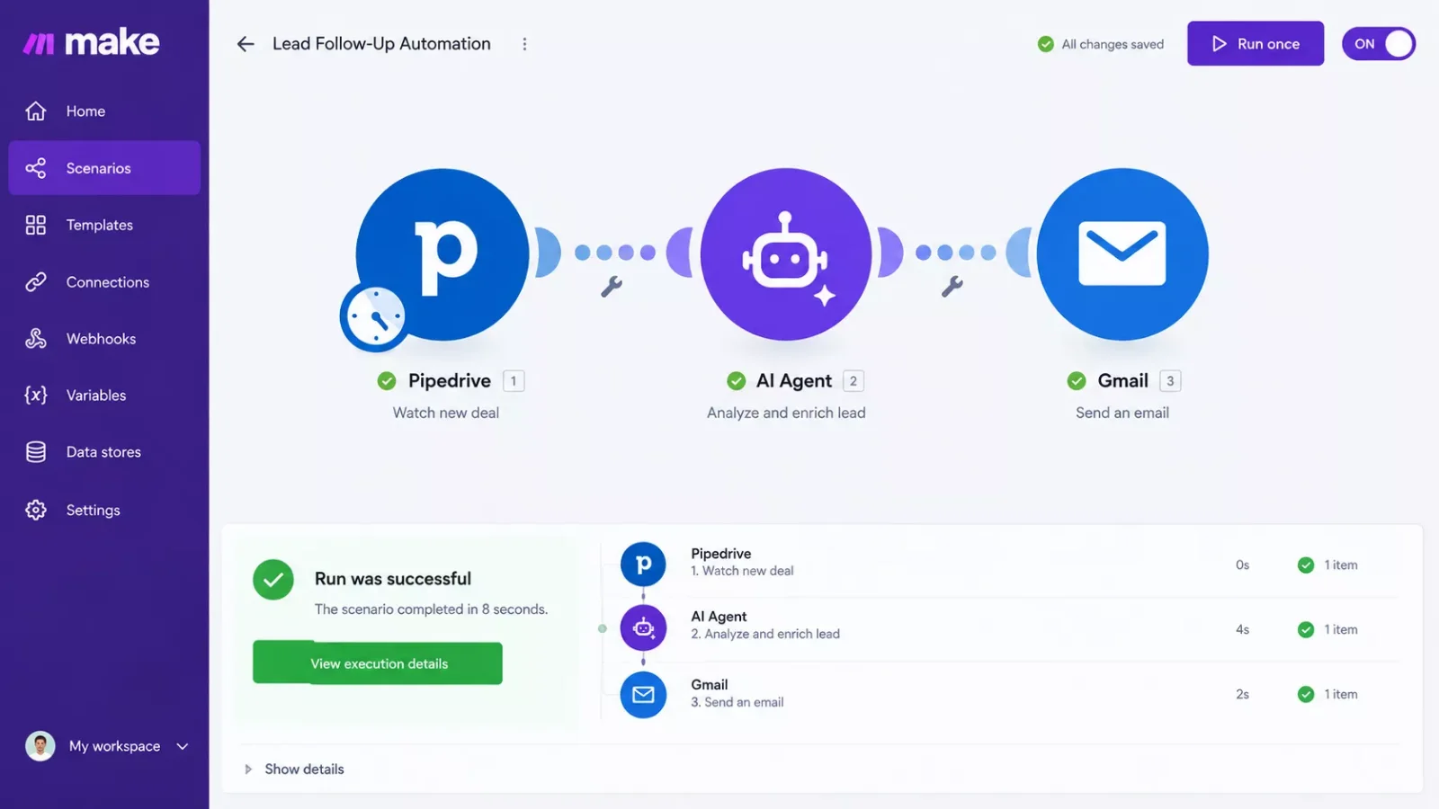Select the Pipedrive module circle on canvas
Image resolution: width=1439 pixels, height=809 pixels.
[442, 254]
